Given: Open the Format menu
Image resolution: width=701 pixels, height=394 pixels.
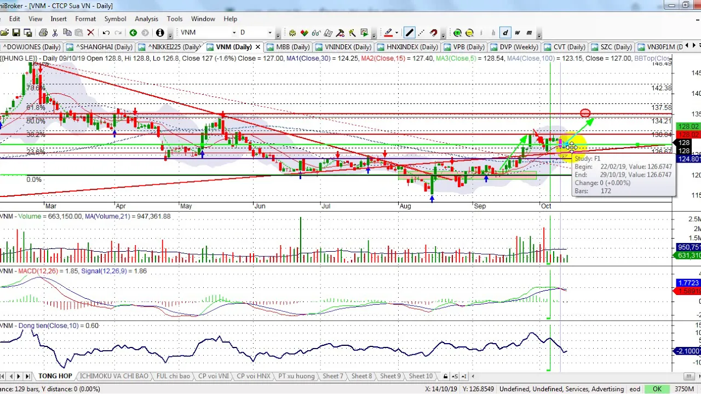Looking at the screenshot, I should point(85,19).
